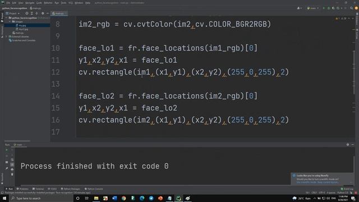The width and height of the screenshot is (359, 202).
Task: Click the expand all icon in Project panel
Action: tap(32, 13)
